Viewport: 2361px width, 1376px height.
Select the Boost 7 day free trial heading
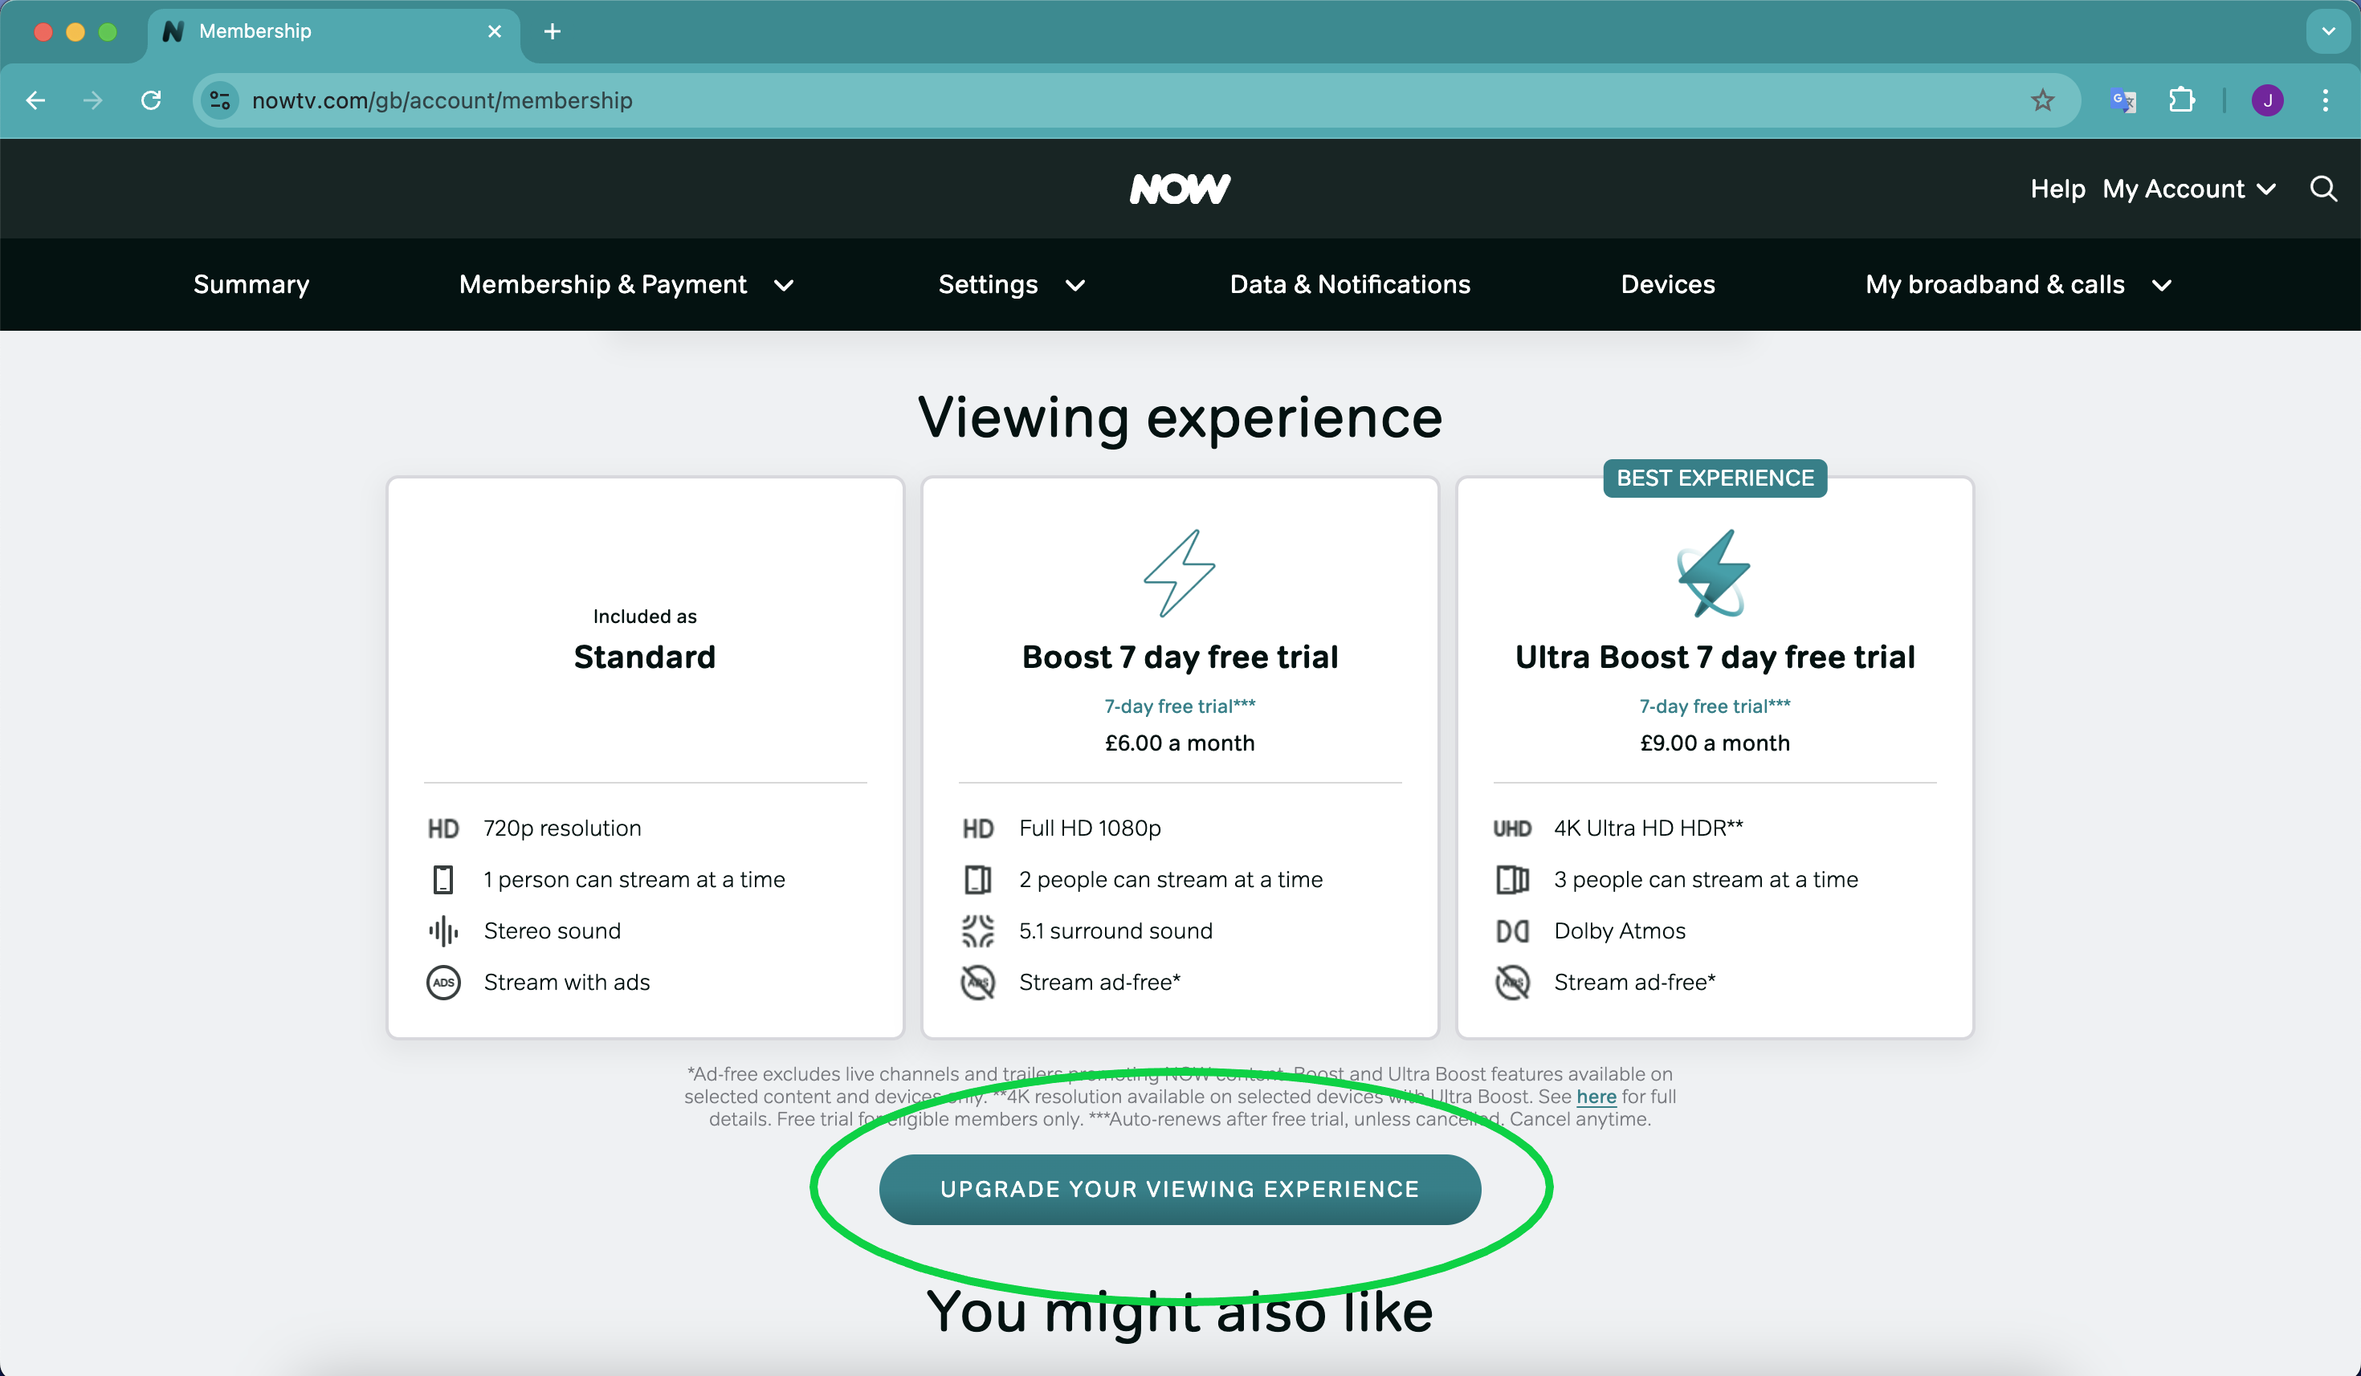point(1180,657)
